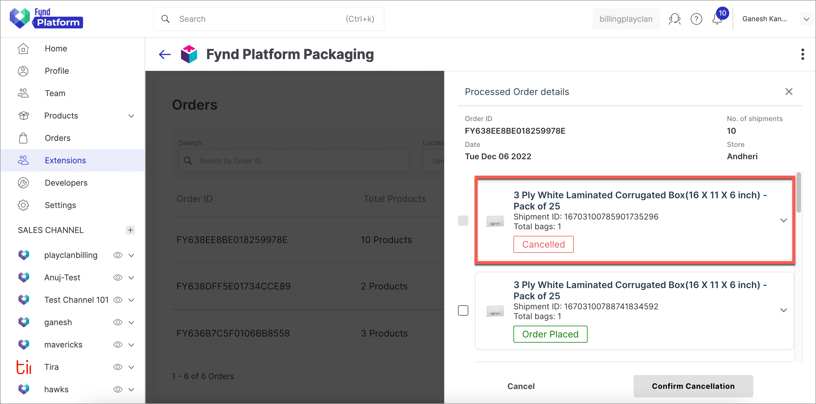This screenshot has height=404, width=816.
Task: Toggle Anuj-Test visibility eye
Action: tap(118, 277)
